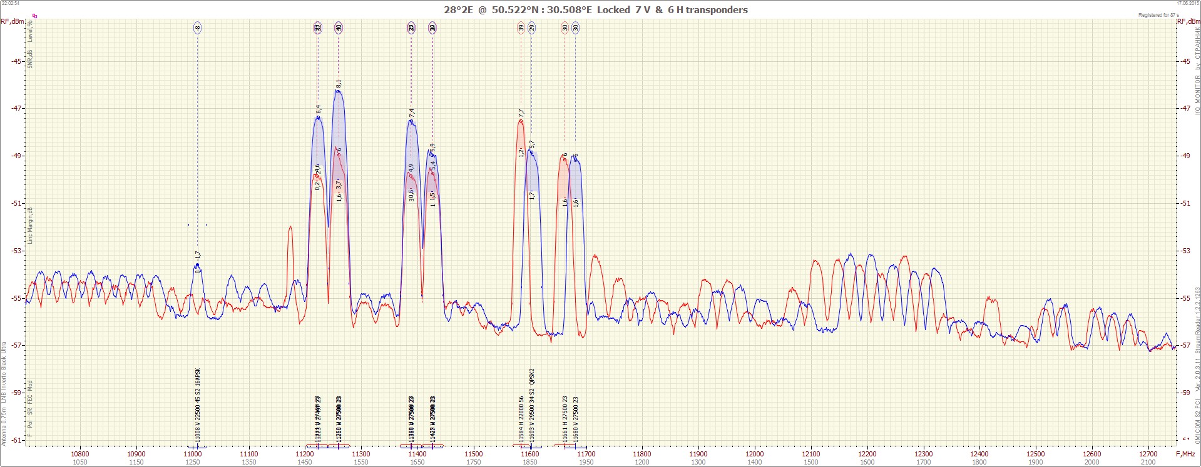Click the blue bandwidth bracket at 11008 MHz
The height and width of the screenshot is (467, 1201).
click(x=197, y=446)
